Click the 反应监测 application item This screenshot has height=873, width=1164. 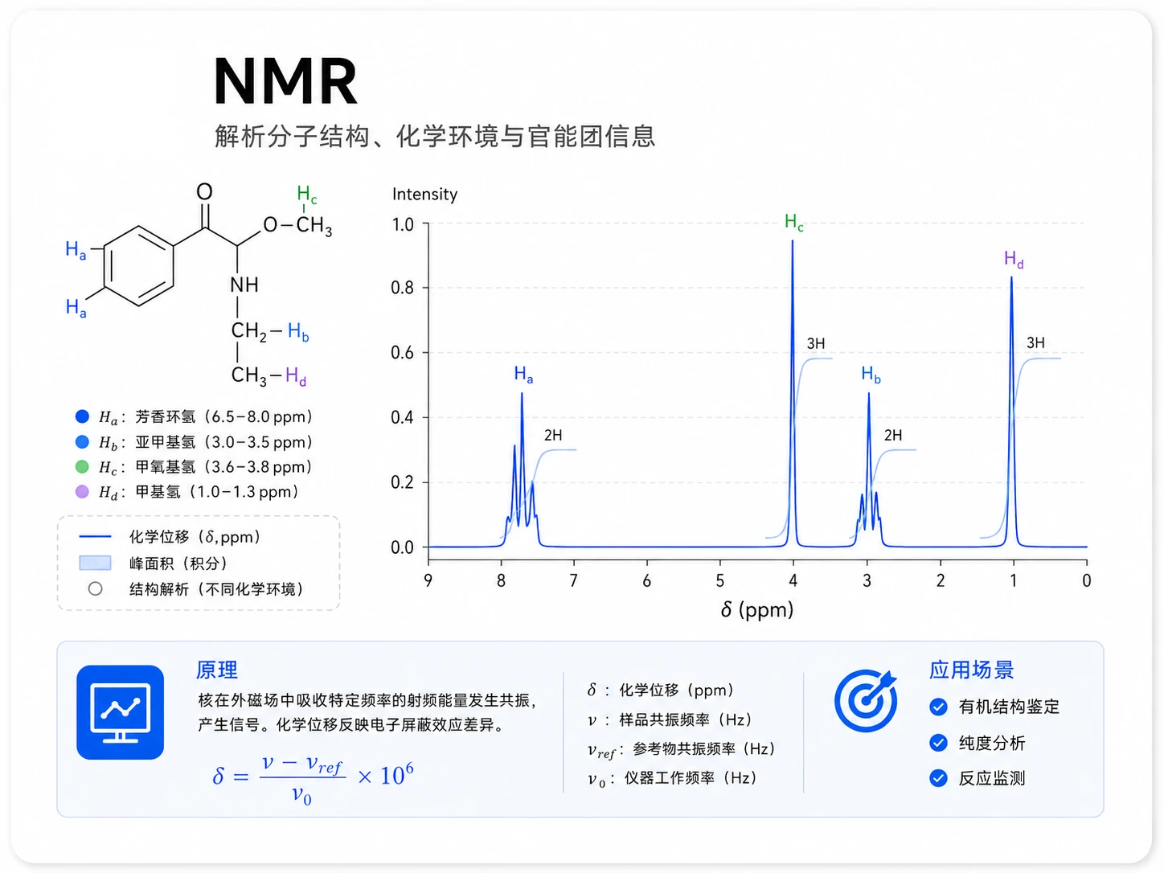pyautogui.click(x=992, y=777)
